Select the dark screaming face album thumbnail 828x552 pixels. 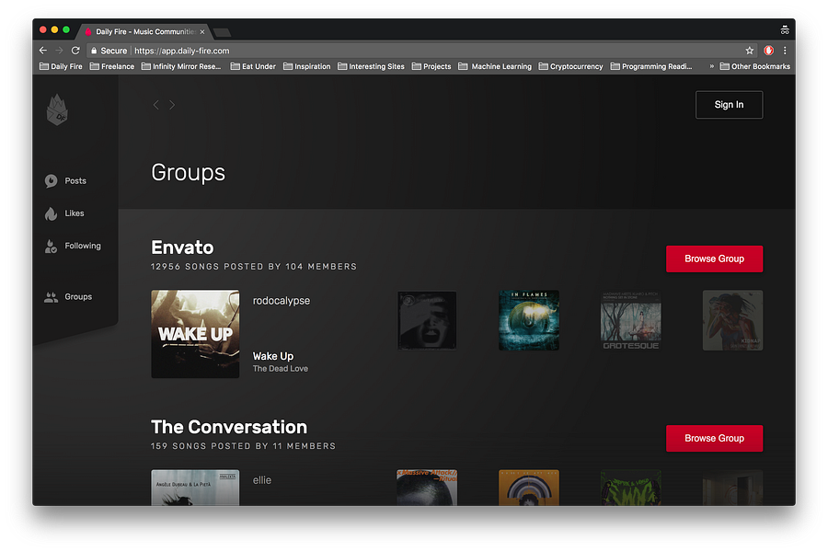pyautogui.click(x=427, y=320)
